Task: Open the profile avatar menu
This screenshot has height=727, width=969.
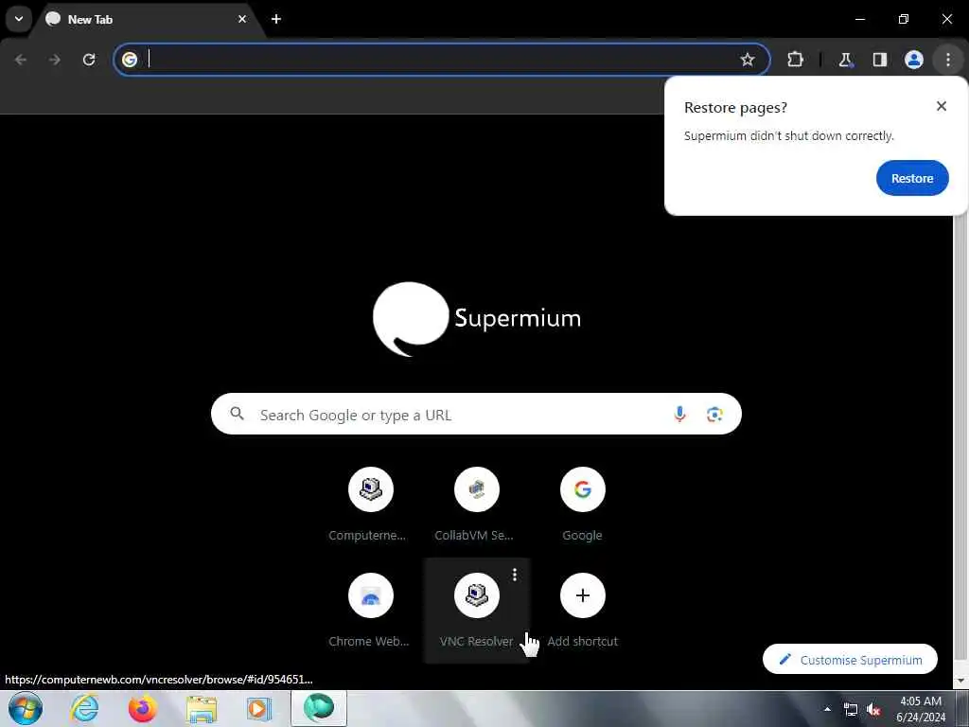Action: [x=914, y=60]
